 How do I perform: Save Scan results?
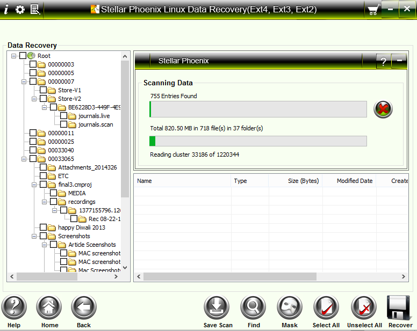[217, 307]
